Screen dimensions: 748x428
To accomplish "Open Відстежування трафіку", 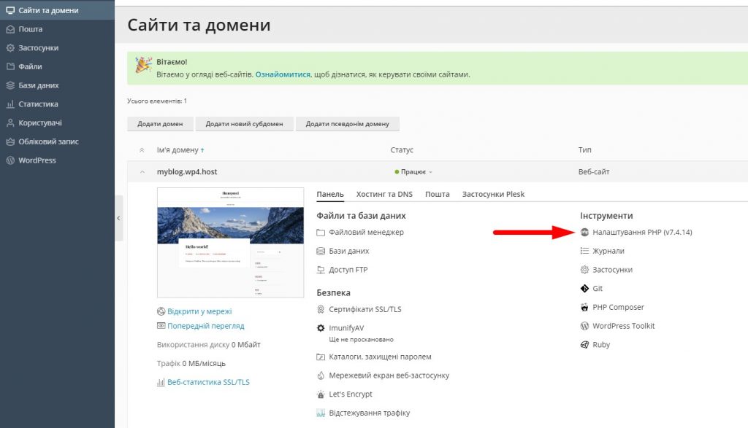I will [x=369, y=413].
